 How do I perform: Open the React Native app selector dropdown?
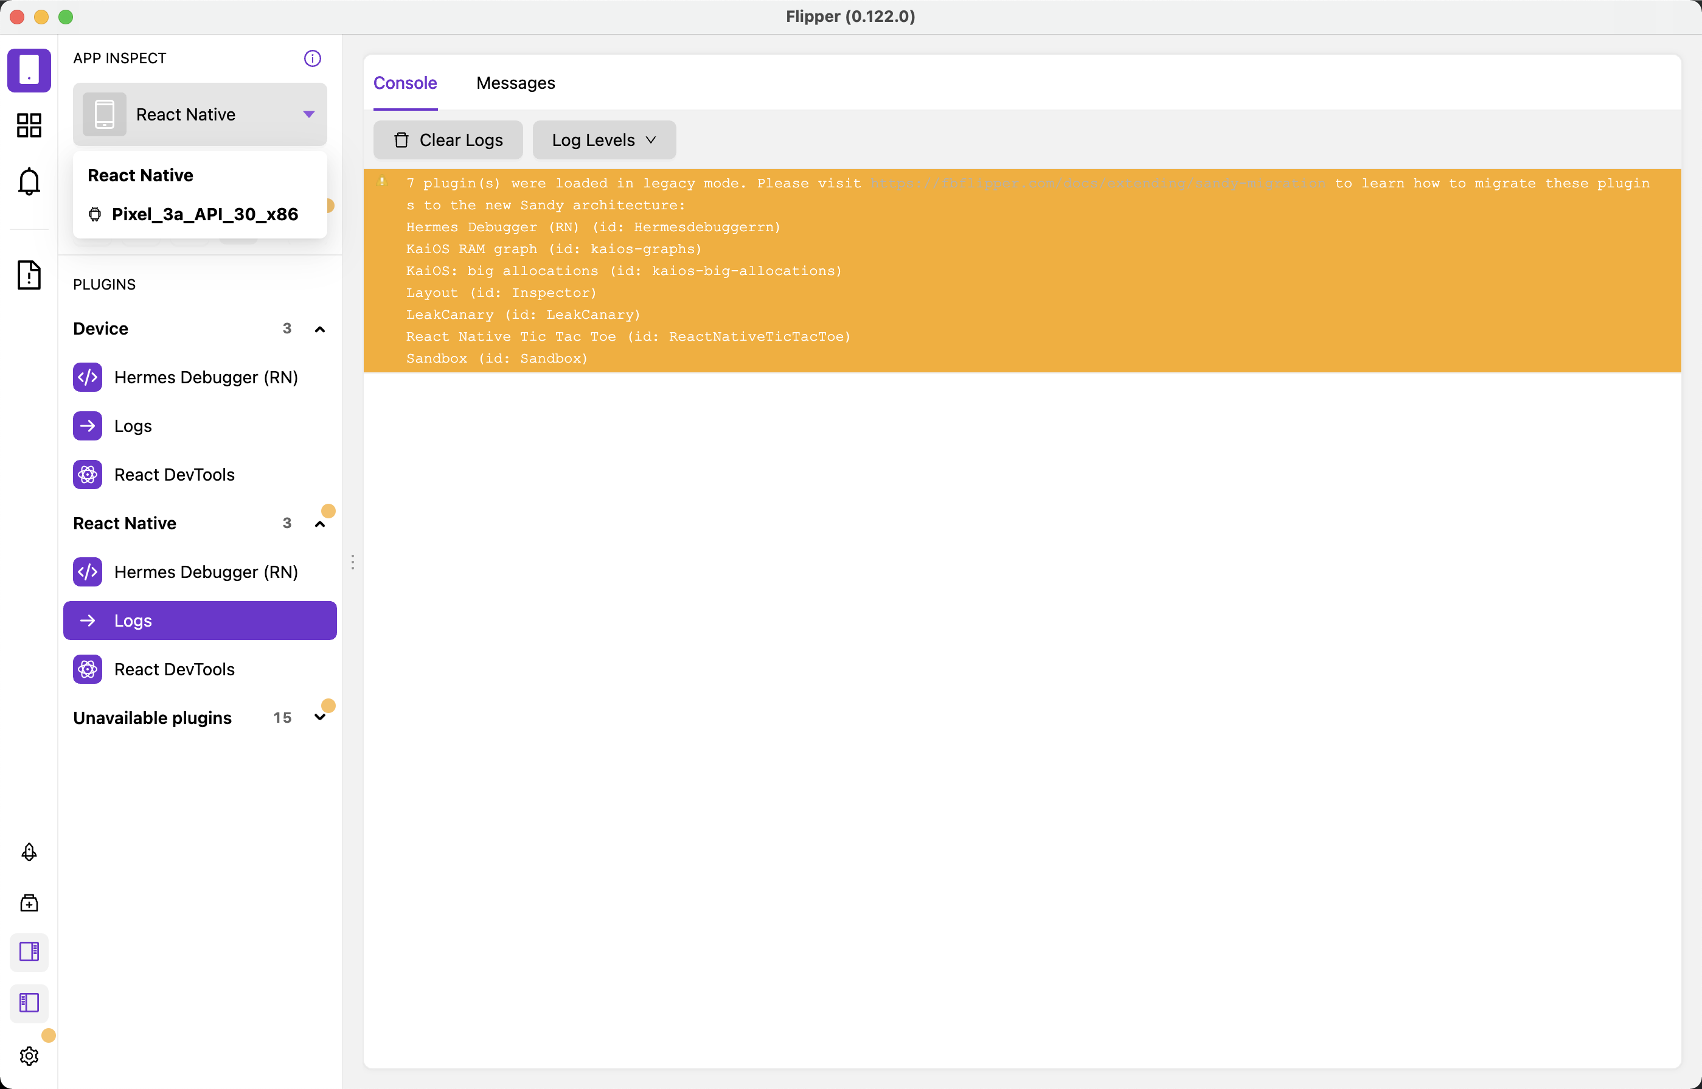(308, 114)
